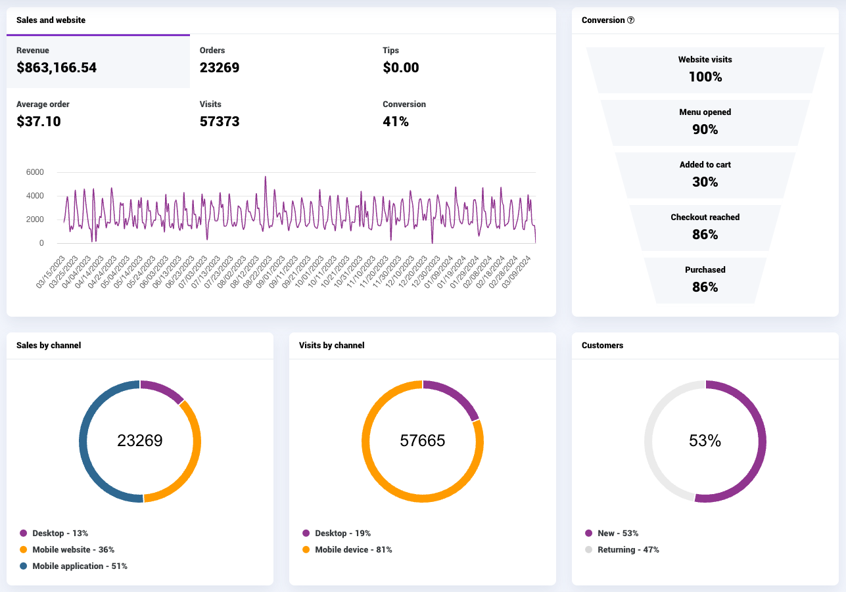Show the Average order metric

[98, 115]
